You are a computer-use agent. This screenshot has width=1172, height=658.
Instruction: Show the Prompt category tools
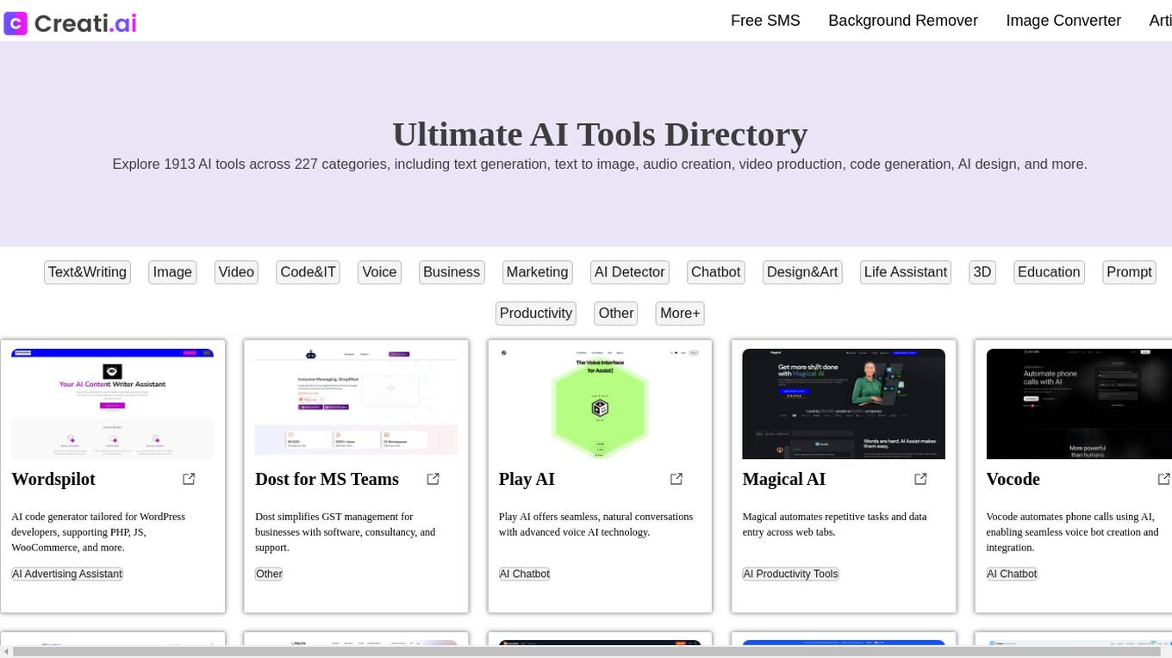pyautogui.click(x=1129, y=272)
